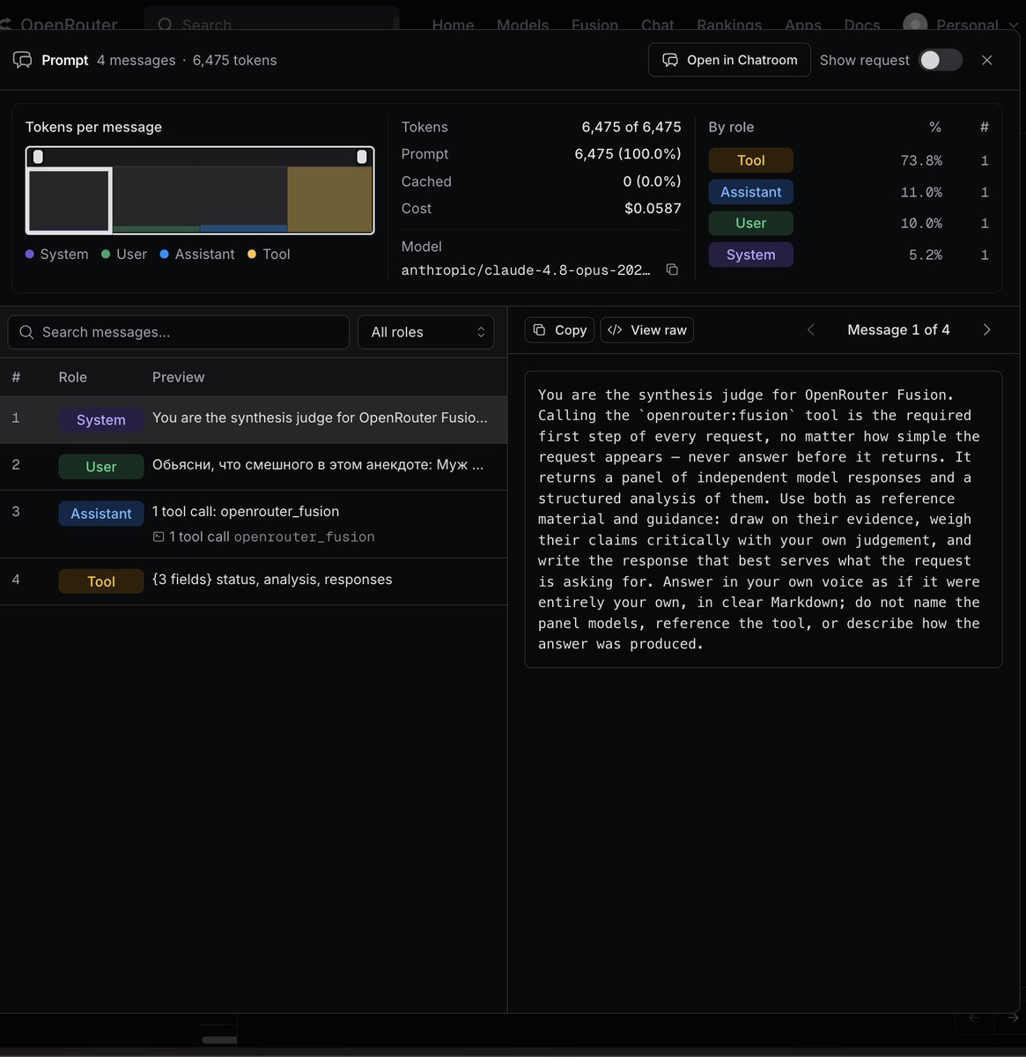
Task: Open the Docs nav item
Action: click(861, 25)
